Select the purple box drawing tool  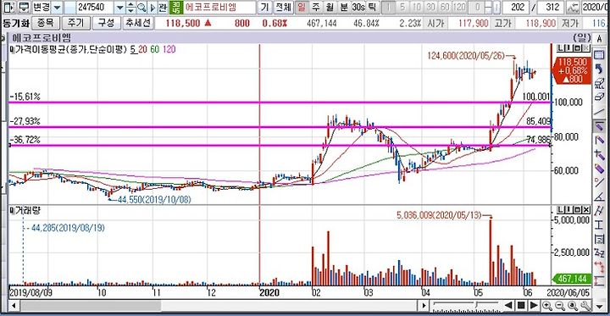(599, 168)
